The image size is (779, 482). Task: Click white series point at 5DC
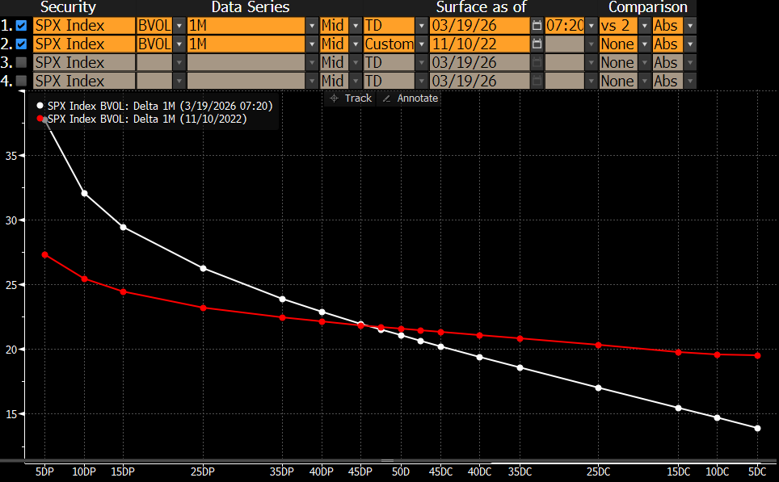[x=758, y=429]
